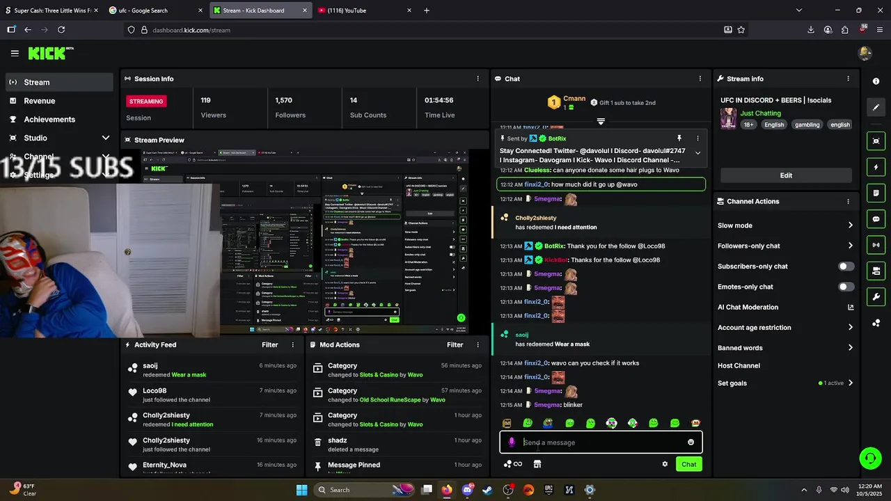Open Revenue in left sidebar
Image resolution: width=891 pixels, height=501 pixels.
click(59, 101)
